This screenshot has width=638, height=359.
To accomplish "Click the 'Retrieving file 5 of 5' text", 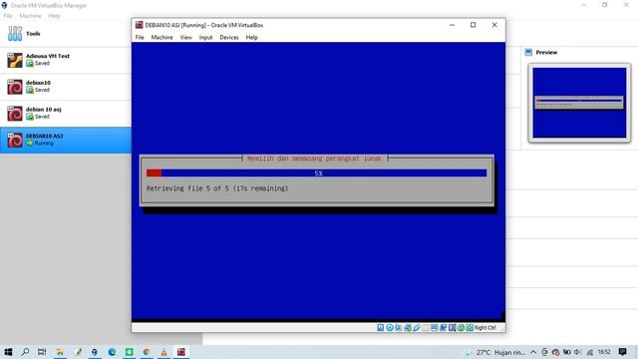I will click(x=217, y=188).
